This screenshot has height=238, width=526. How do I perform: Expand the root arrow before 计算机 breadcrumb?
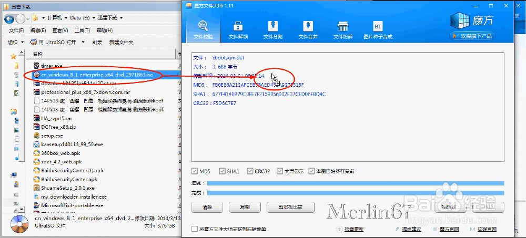pos(44,18)
